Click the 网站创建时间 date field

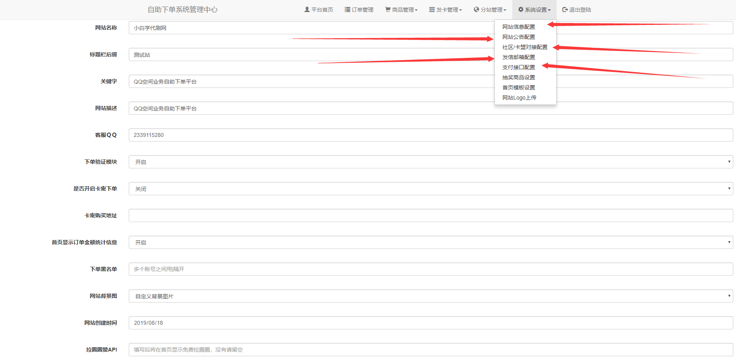(x=431, y=323)
